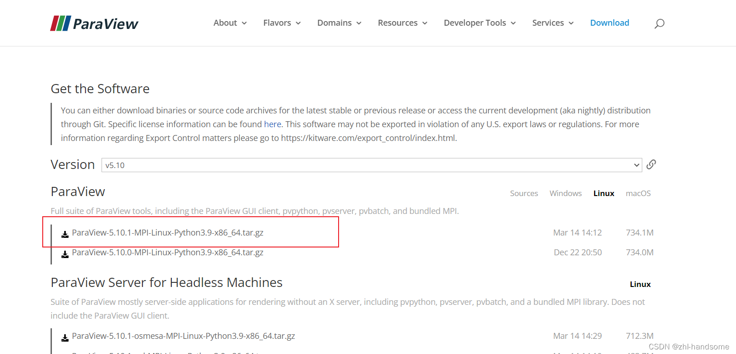Click the 734.0M file size
Viewport: 736px width, 354px height.
coord(640,253)
